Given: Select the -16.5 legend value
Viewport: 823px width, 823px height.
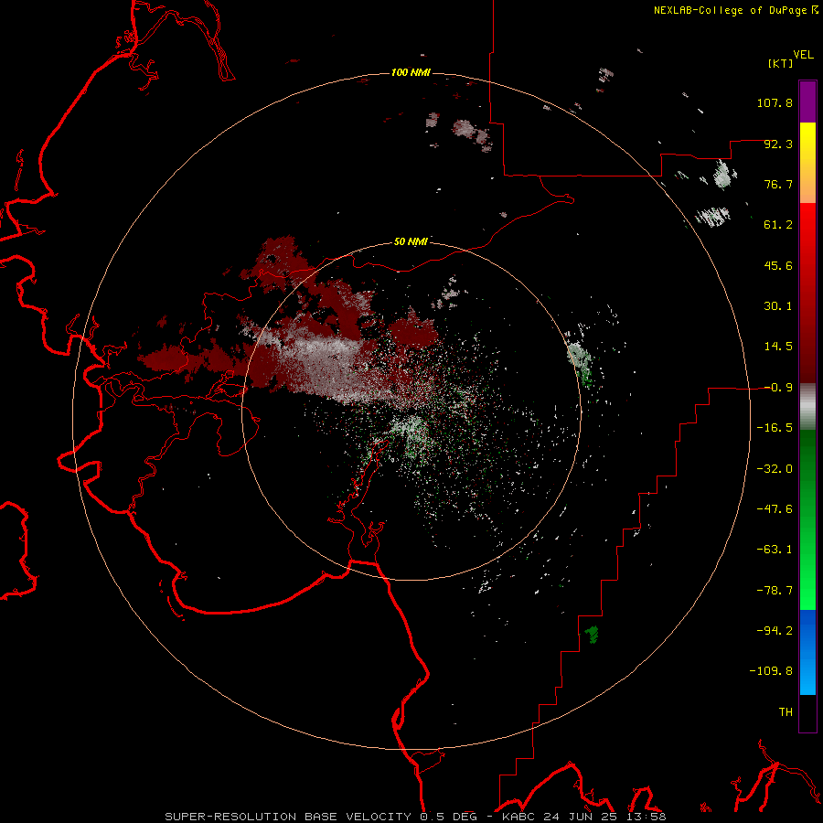Looking at the screenshot, I should click(775, 428).
